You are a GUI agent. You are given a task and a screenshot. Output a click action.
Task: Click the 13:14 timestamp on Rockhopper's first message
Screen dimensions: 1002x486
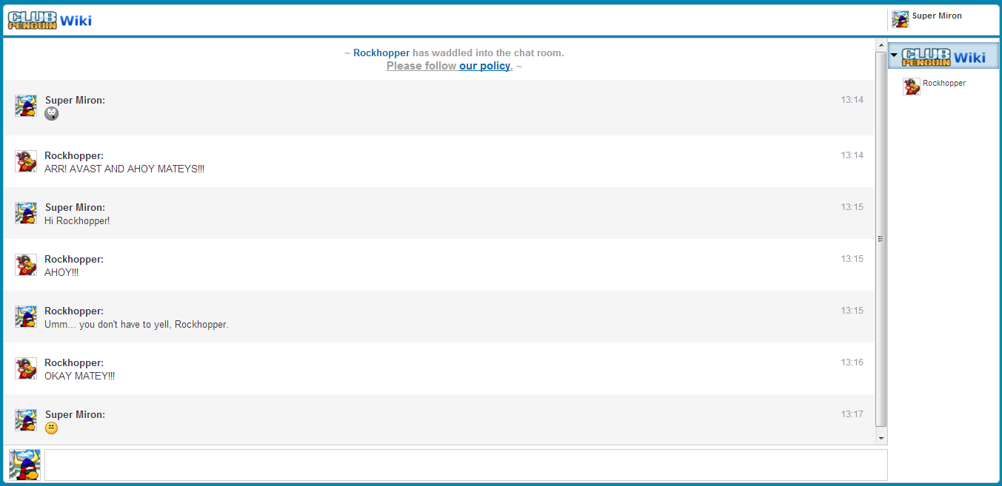pyautogui.click(x=852, y=155)
